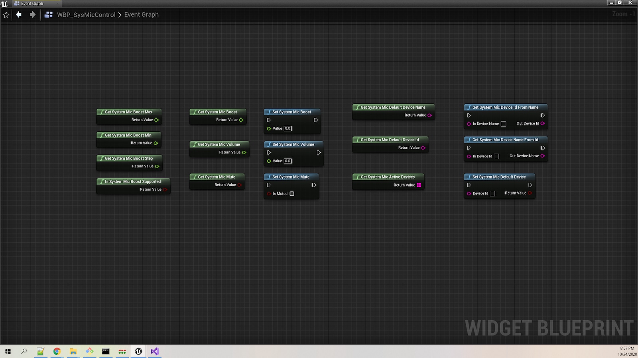Image resolution: width=638 pixels, height=358 pixels.
Task: Click the bookmark star icon in the toolbar
Action: tap(6, 15)
